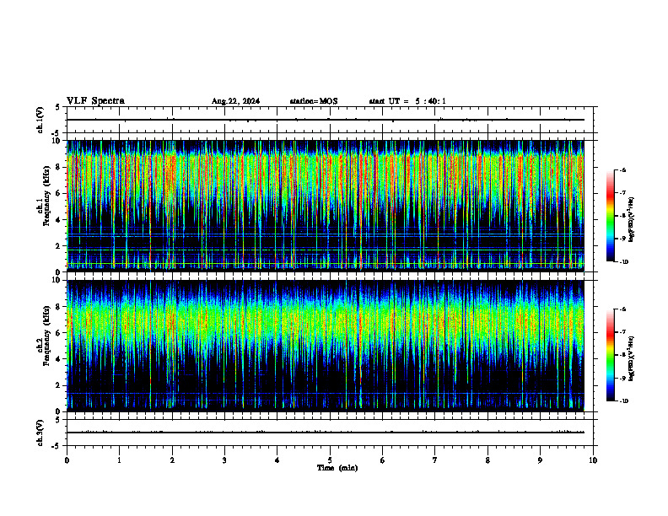
Task: Click the "ch.3(V)" axis label
Action: (40, 433)
